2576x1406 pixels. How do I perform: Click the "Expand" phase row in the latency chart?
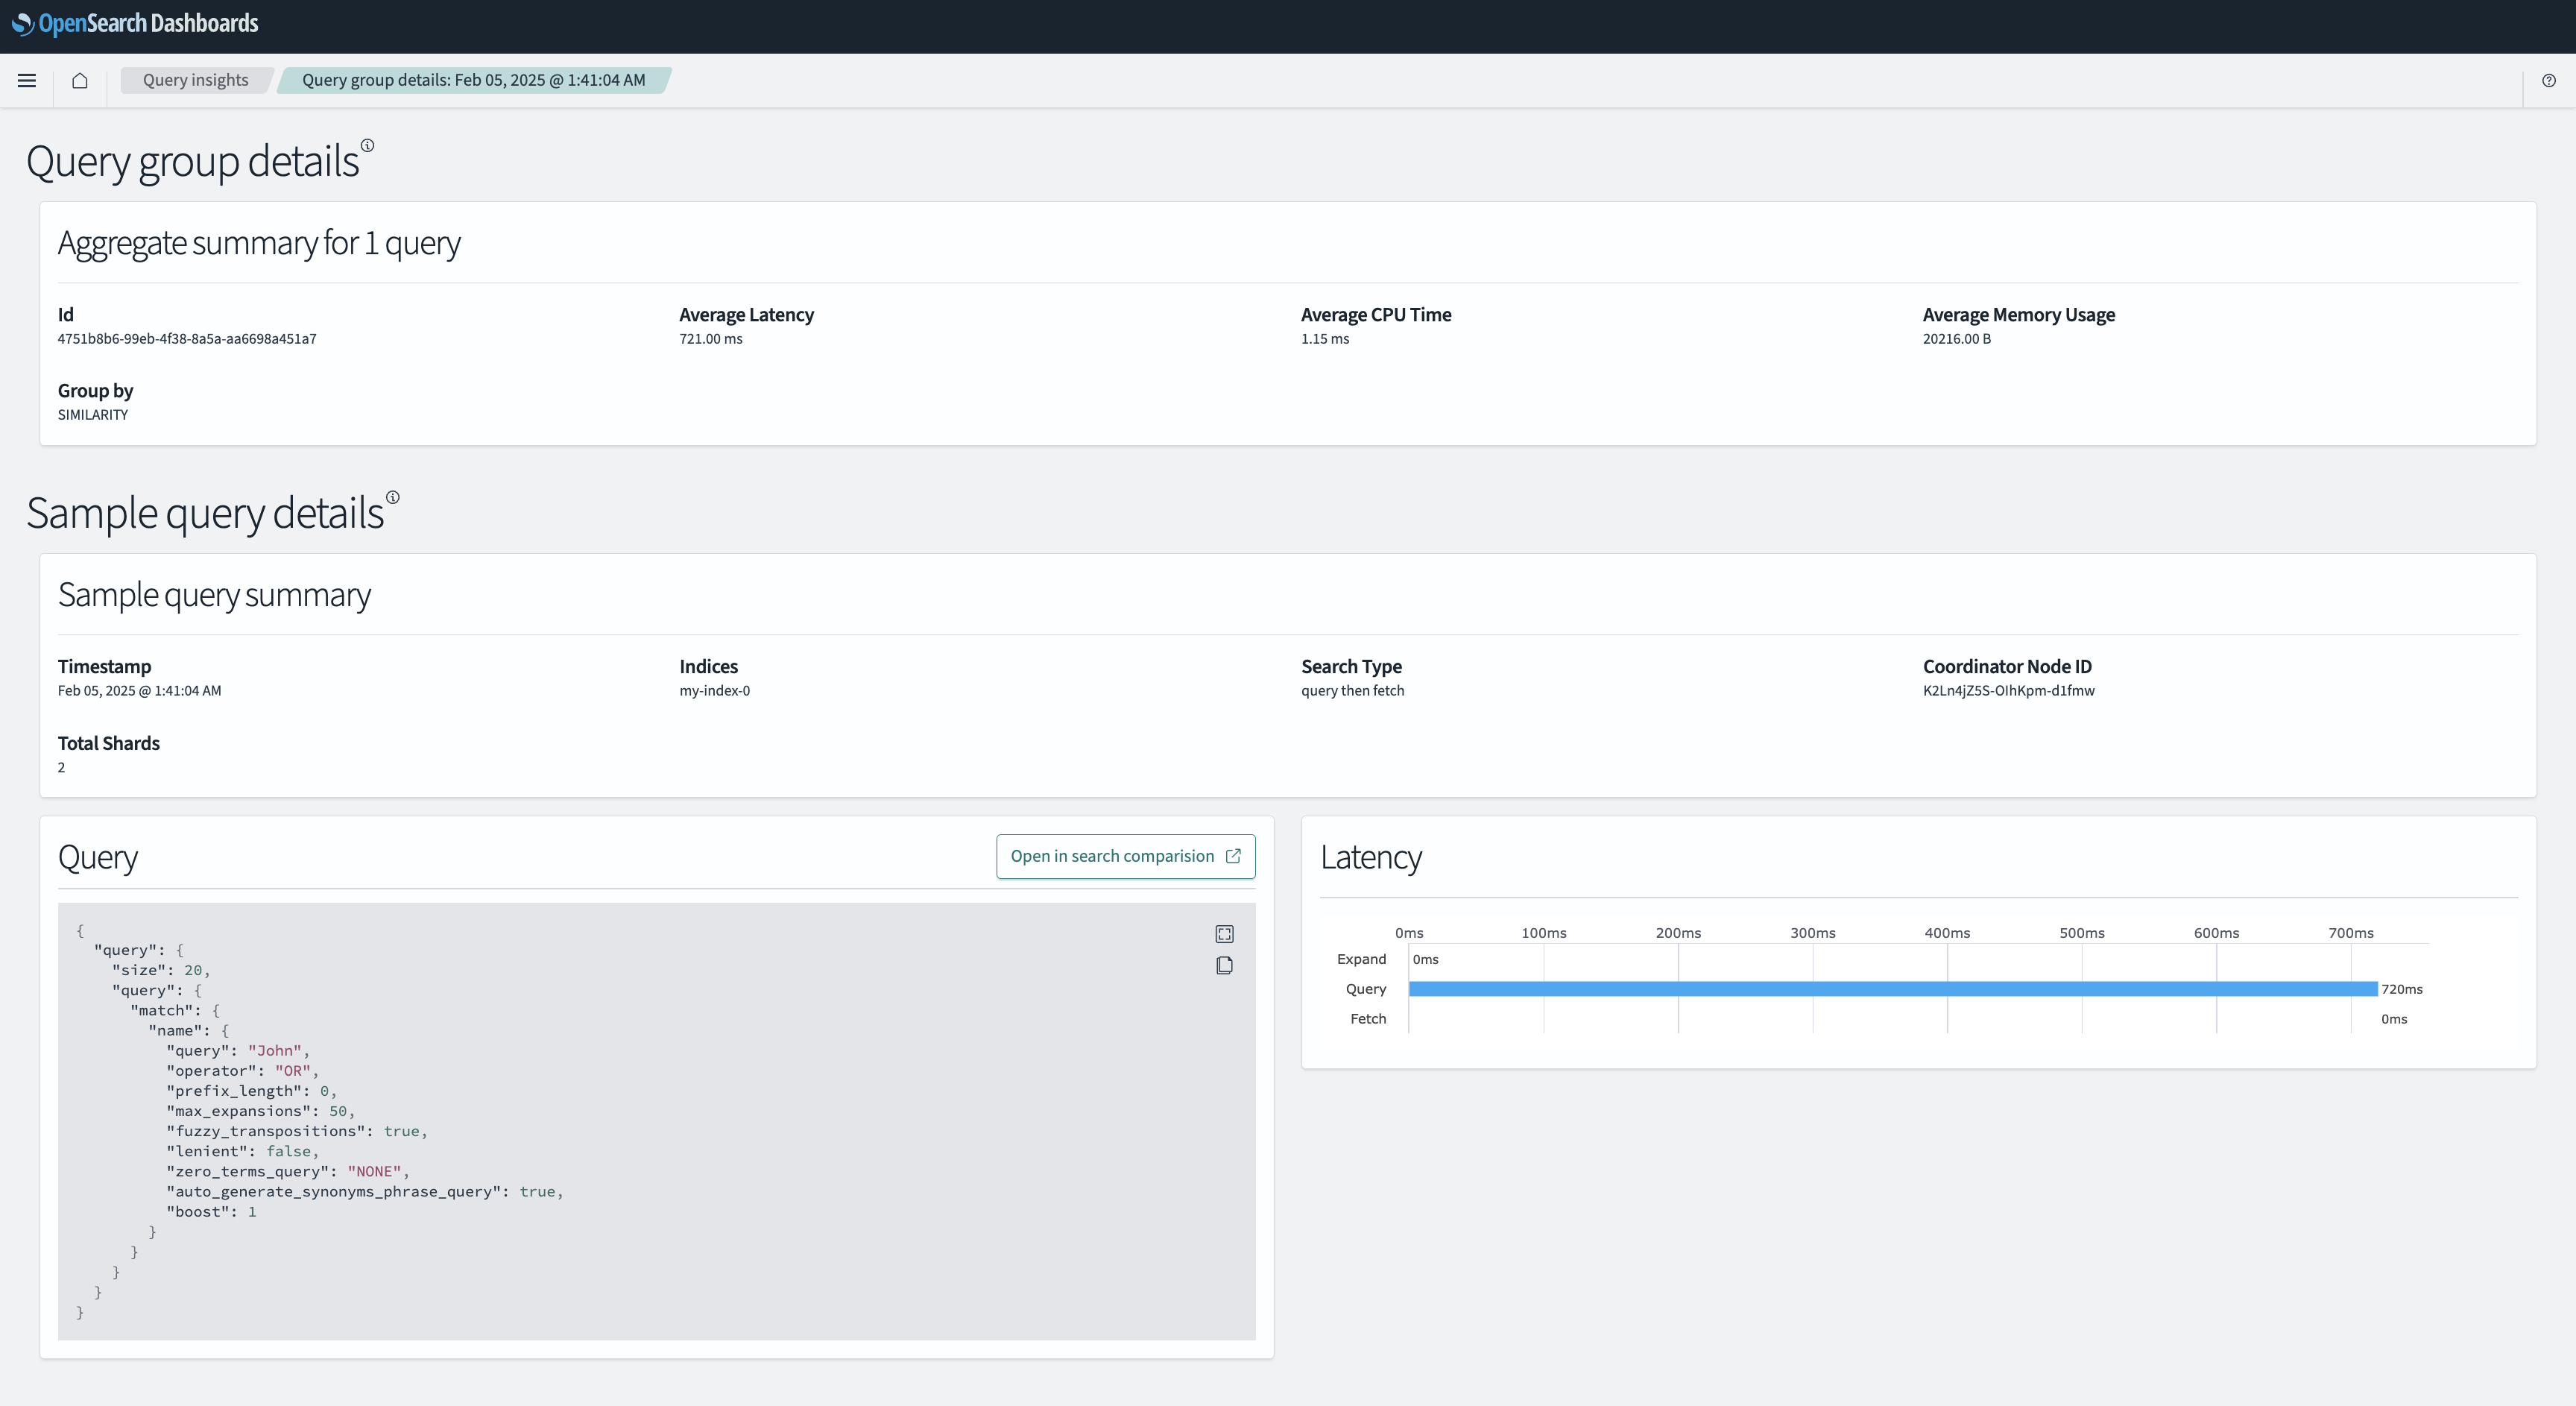[1361, 958]
